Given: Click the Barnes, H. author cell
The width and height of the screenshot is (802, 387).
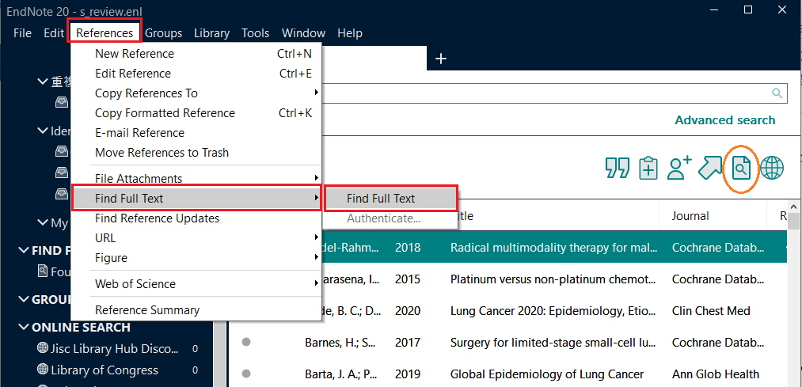Looking at the screenshot, I should [x=340, y=343].
